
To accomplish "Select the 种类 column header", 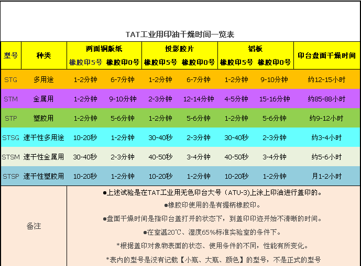I will [x=43, y=55].
